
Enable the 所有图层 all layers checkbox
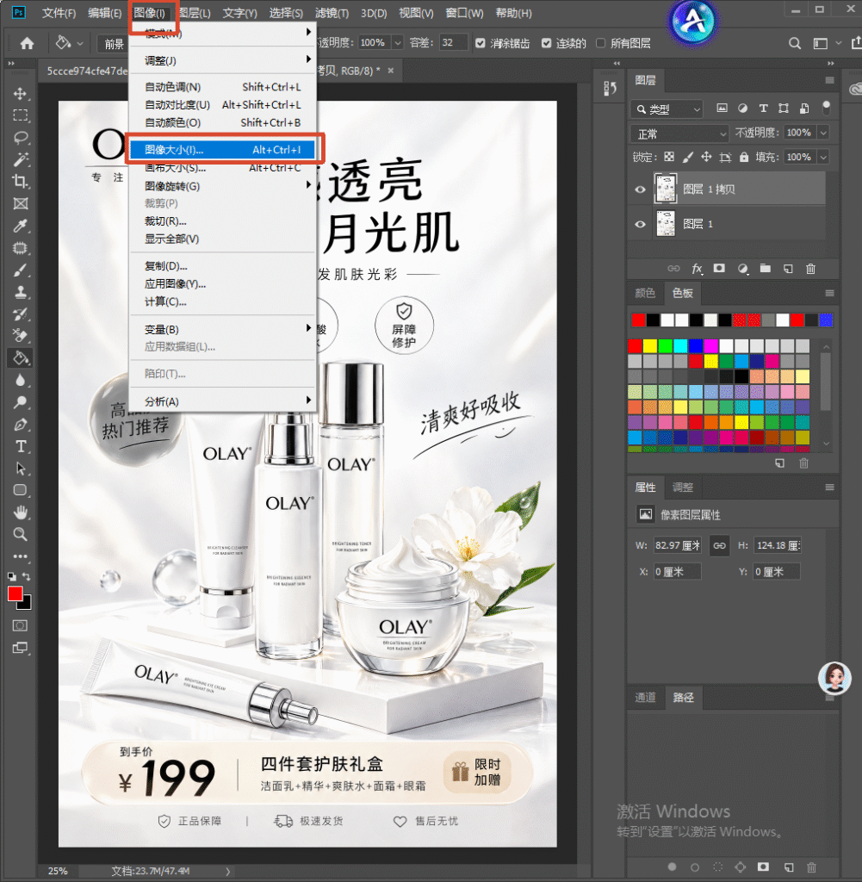tap(600, 43)
